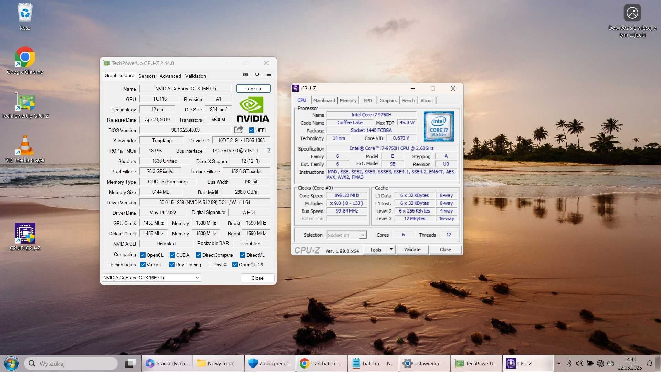Click the volume speaker tray icon

(579, 363)
